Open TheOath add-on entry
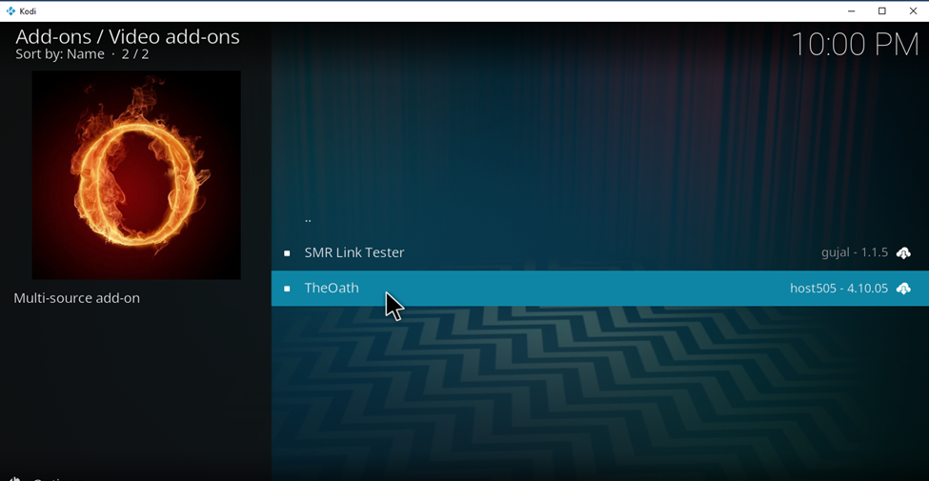The width and height of the screenshot is (929, 481). pos(599,289)
